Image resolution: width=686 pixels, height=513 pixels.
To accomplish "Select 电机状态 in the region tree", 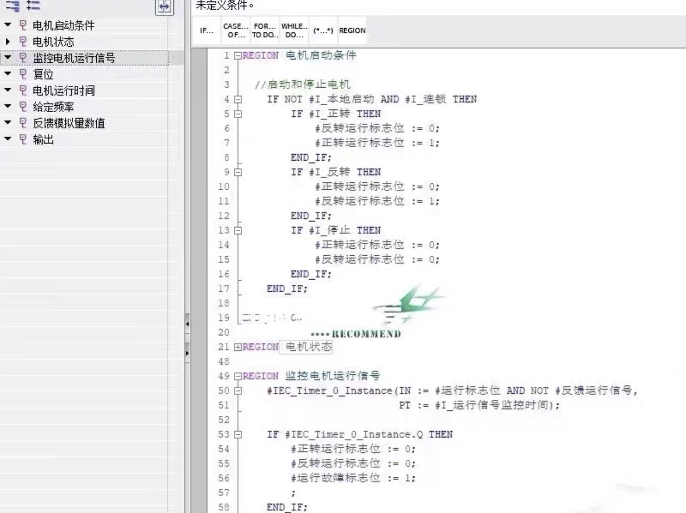I will click(53, 42).
